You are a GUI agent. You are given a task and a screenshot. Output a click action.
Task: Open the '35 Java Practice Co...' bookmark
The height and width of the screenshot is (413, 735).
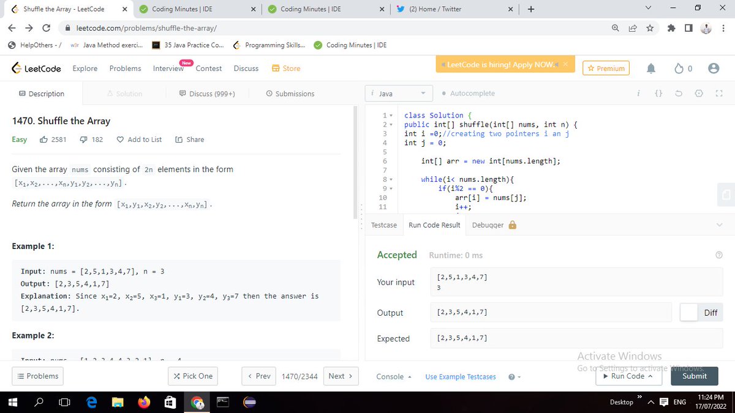coord(187,45)
